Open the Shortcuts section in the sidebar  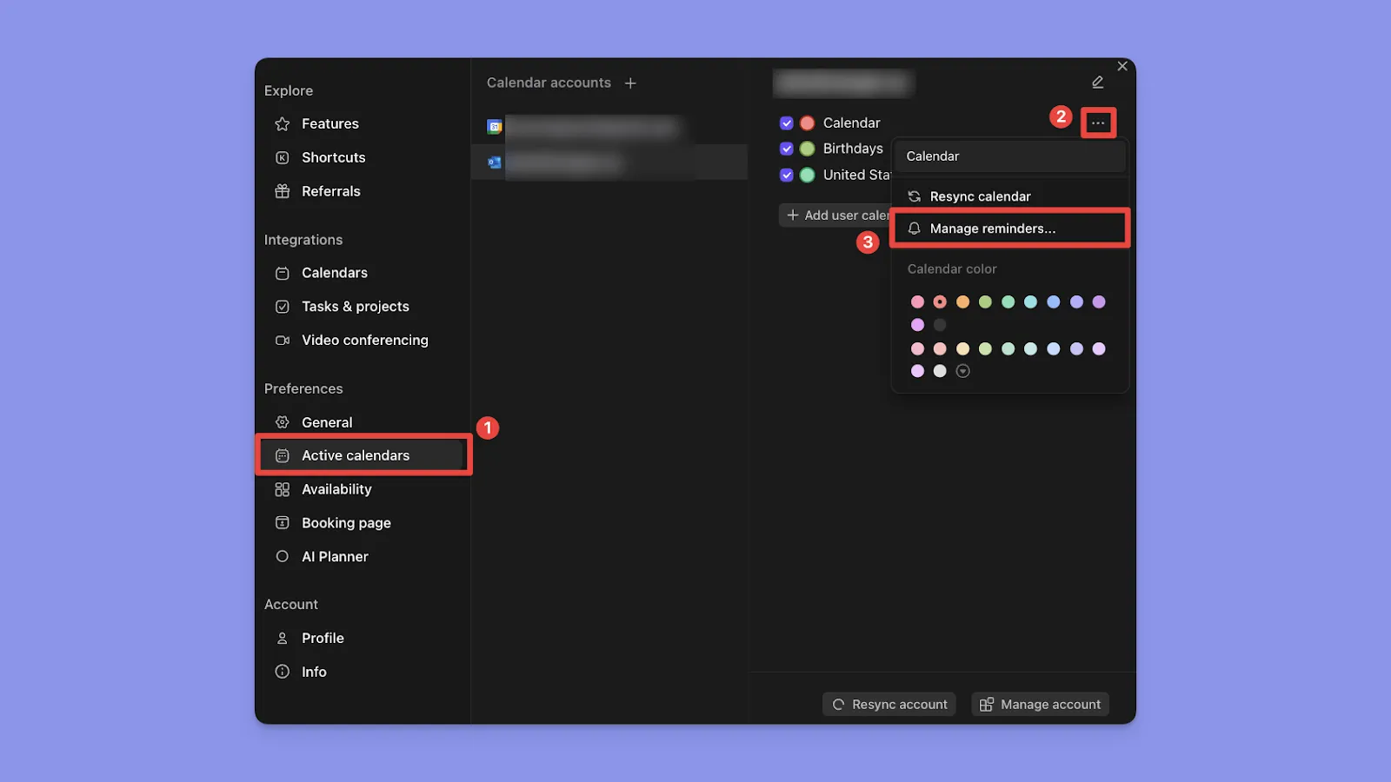pos(333,157)
